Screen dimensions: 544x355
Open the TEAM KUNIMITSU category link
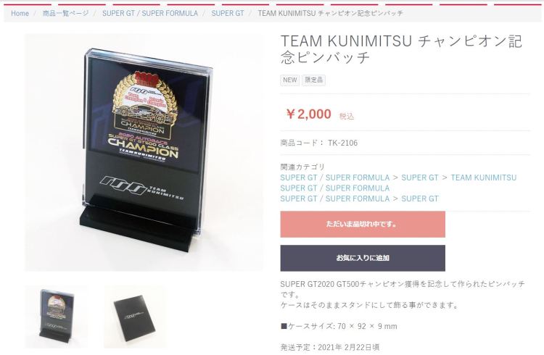(484, 177)
